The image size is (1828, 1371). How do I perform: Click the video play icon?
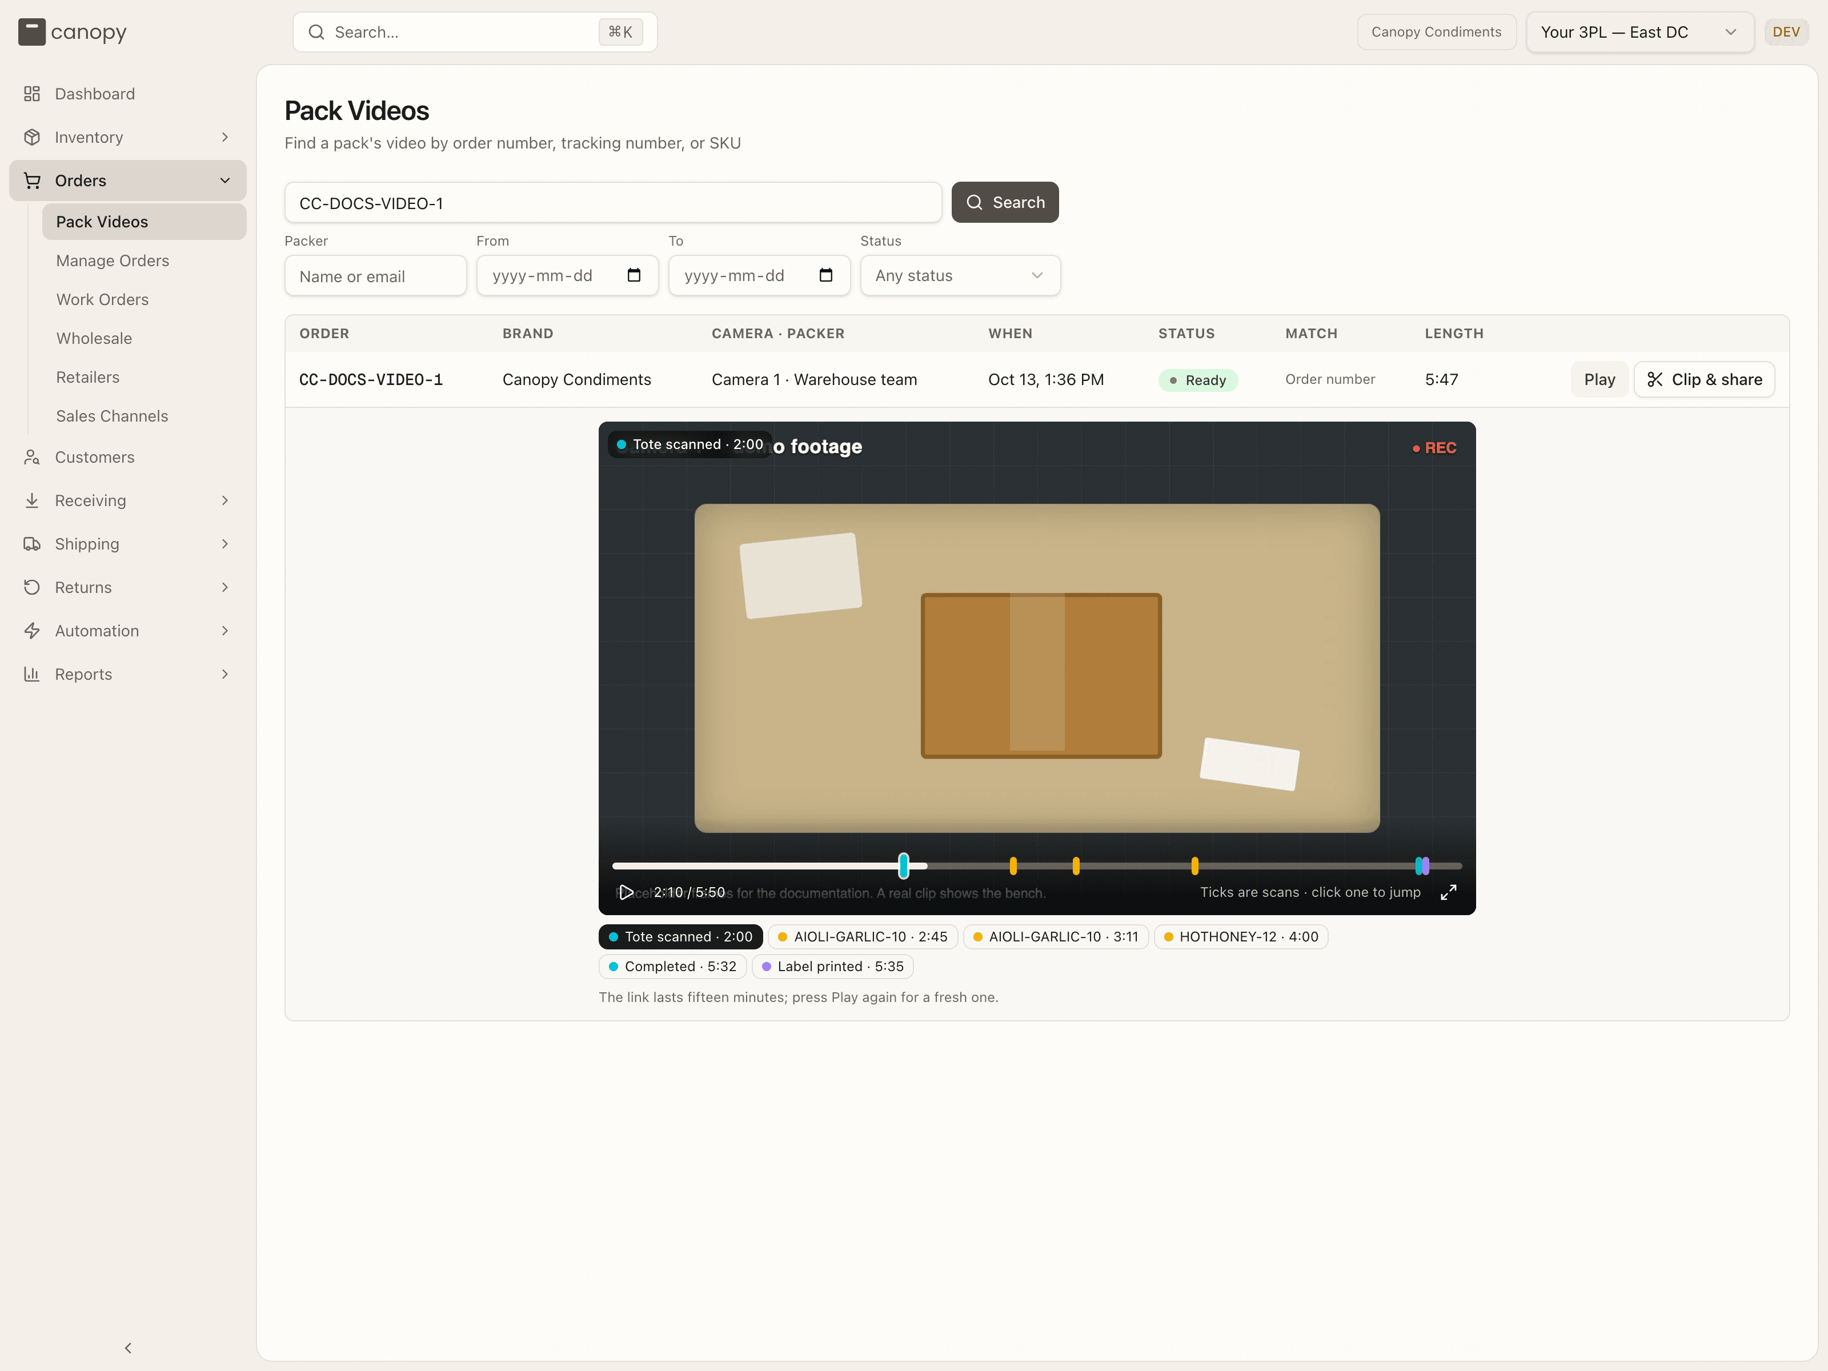pos(627,892)
